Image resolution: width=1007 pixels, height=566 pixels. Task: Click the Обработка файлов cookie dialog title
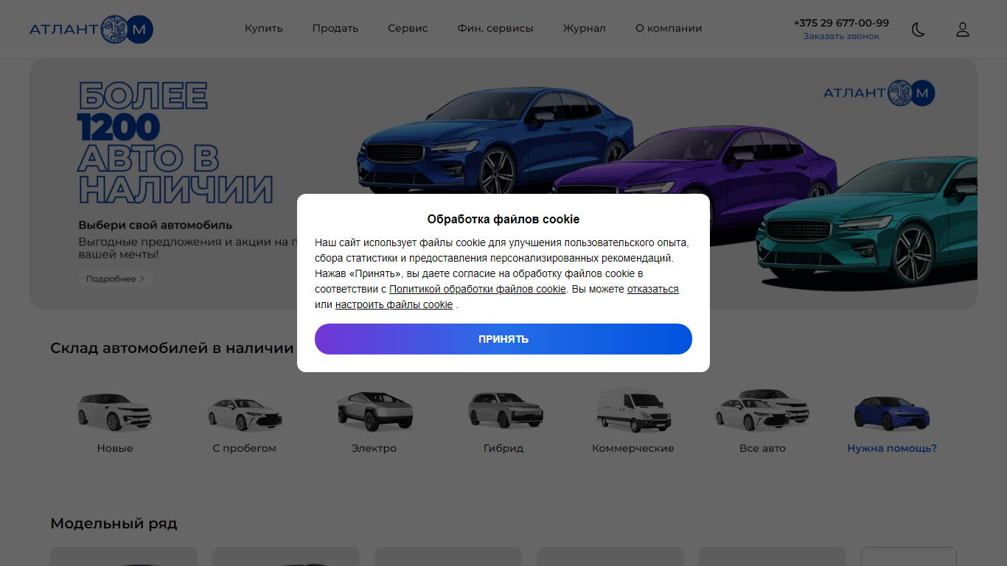(x=503, y=219)
